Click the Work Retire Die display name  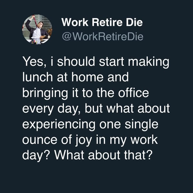(102, 22)
